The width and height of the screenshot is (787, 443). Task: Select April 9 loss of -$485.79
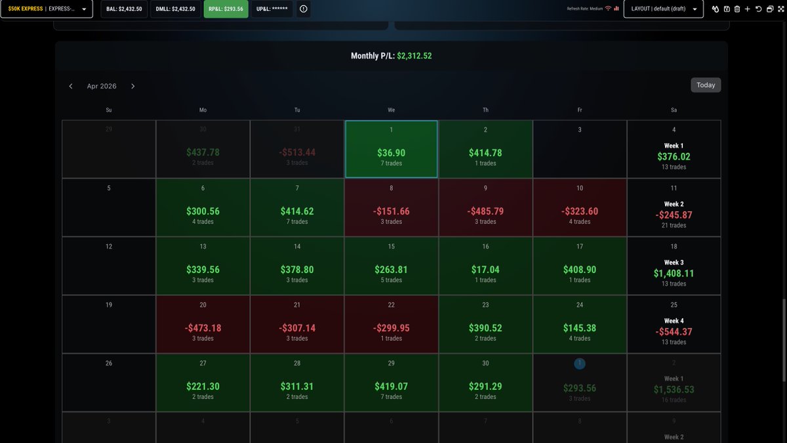(x=485, y=207)
